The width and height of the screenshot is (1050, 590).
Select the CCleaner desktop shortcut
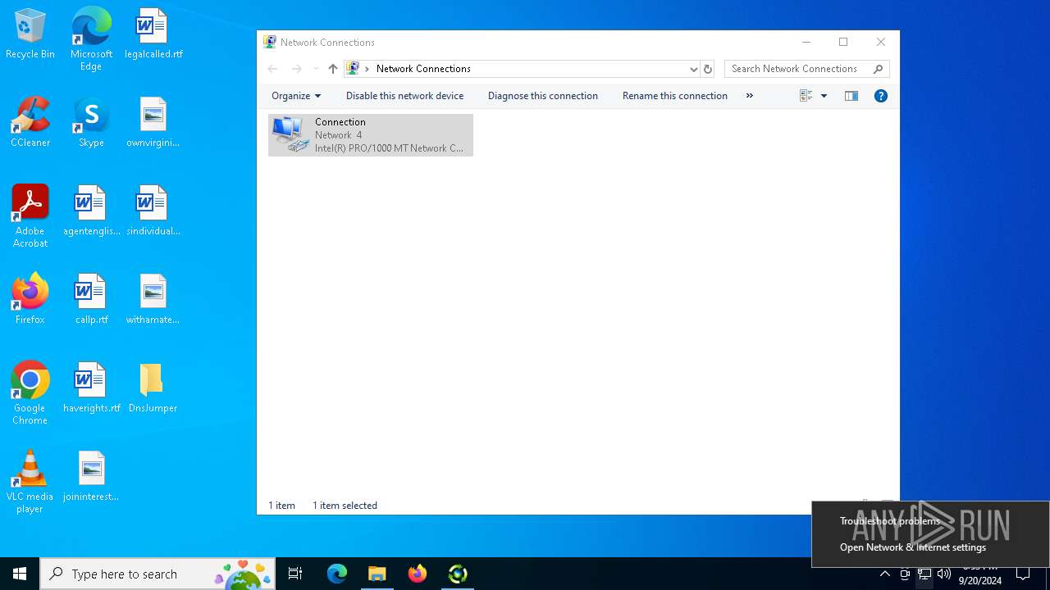tap(30, 123)
